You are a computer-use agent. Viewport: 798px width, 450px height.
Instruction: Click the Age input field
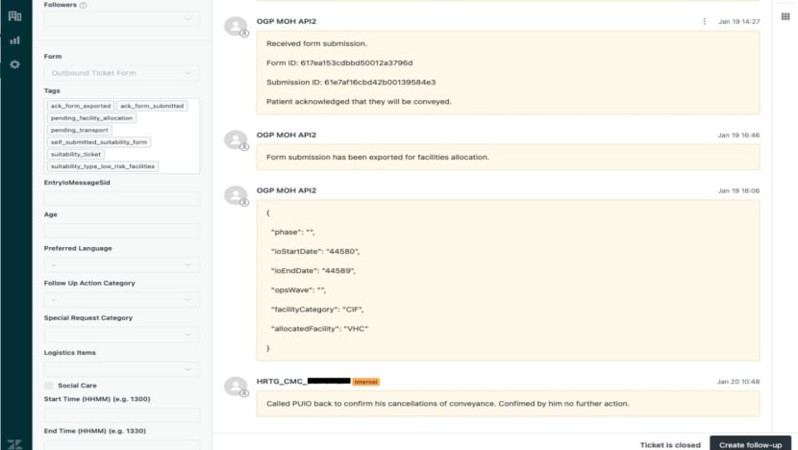(121, 231)
